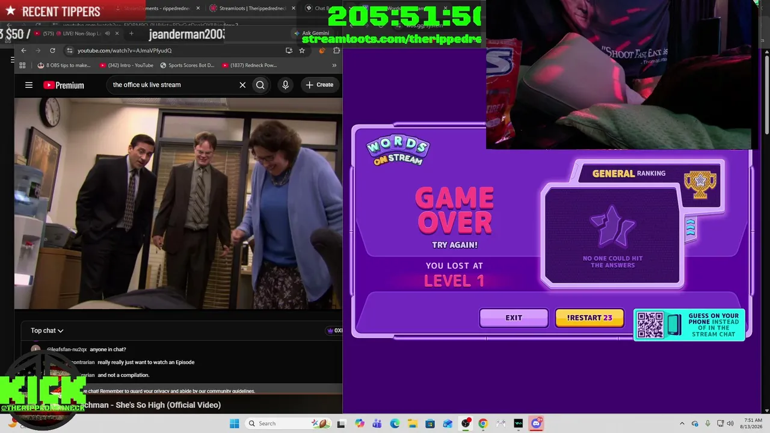Click the Ask Gemini button
This screenshot has width=770, height=433.
(x=312, y=33)
